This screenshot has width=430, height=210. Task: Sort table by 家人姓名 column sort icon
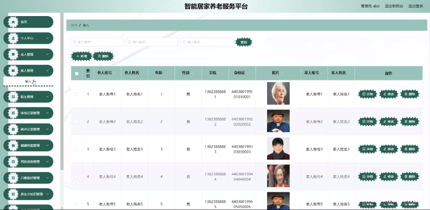tap(349, 73)
